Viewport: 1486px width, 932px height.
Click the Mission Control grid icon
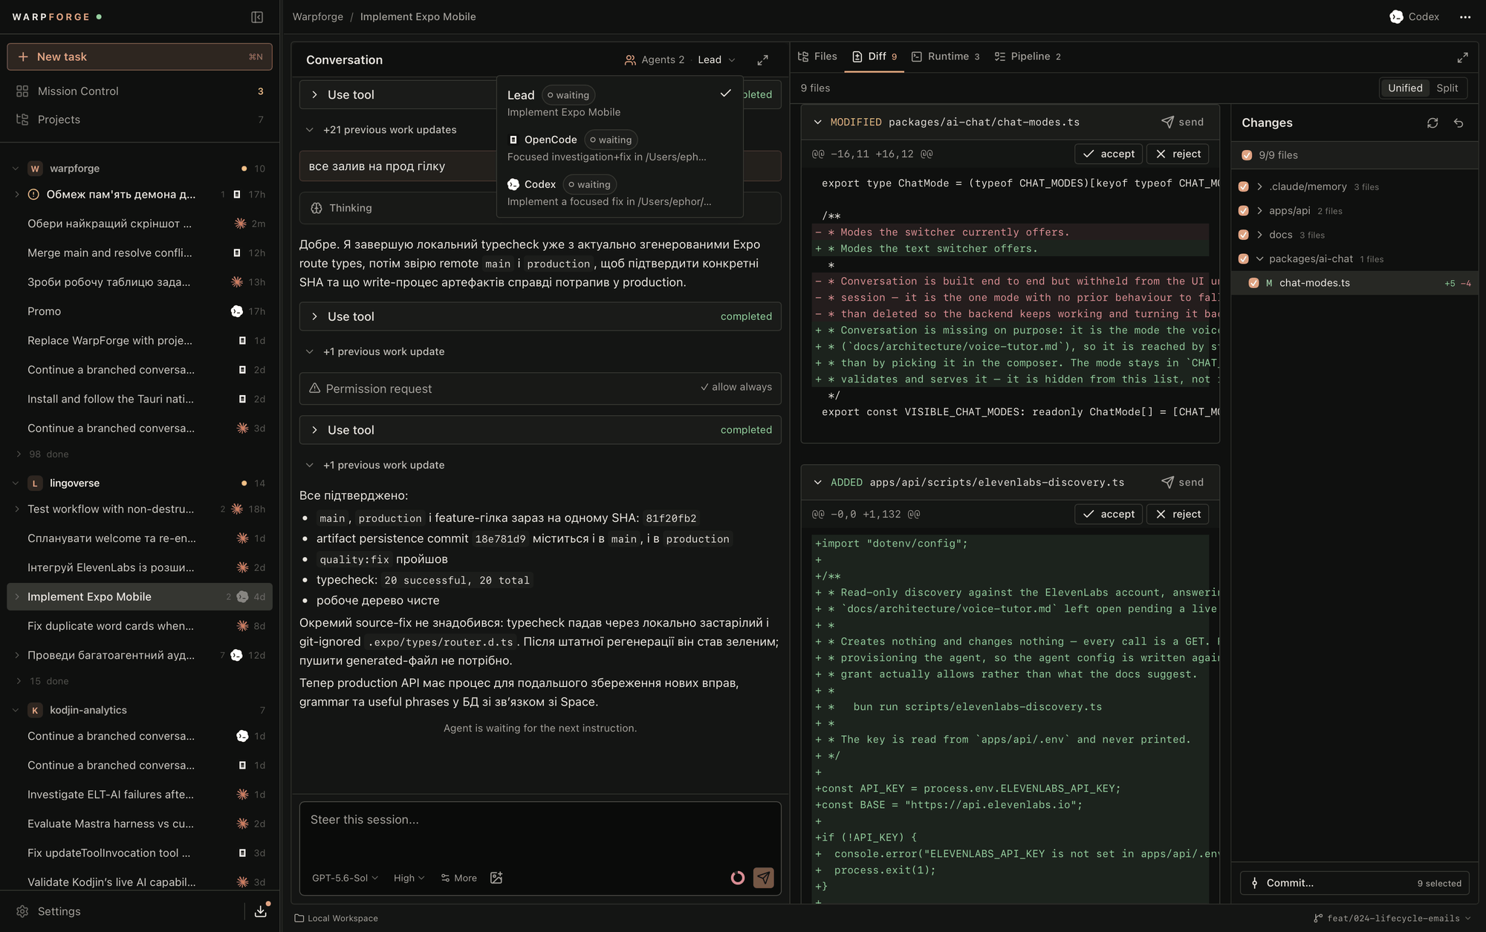pyautogui.click(x=22, y=91)
